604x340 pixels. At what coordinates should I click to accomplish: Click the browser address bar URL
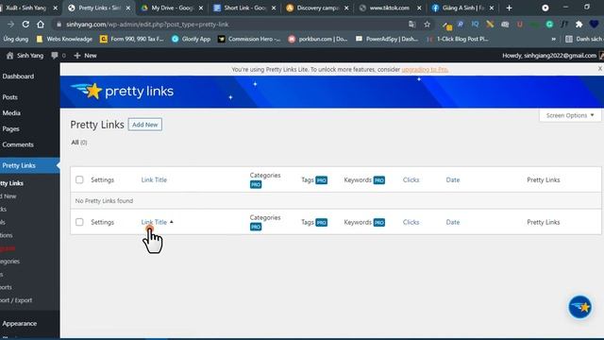[147, 25]
